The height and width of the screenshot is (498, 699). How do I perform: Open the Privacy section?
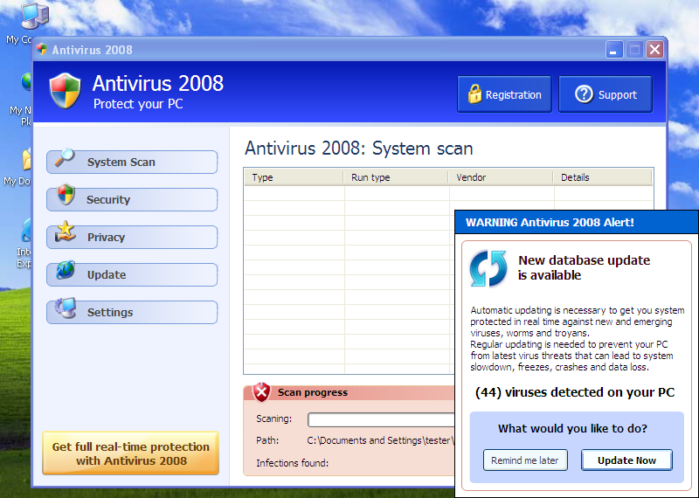(132, 237)
